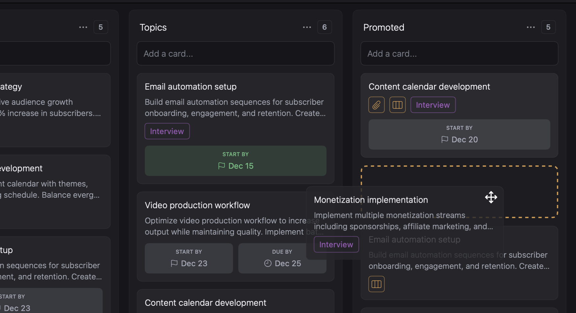This screenshot has width=576, height=313.
Task: Click the purple board icon on Content calendar development
Action: click(x=397, y=105)
